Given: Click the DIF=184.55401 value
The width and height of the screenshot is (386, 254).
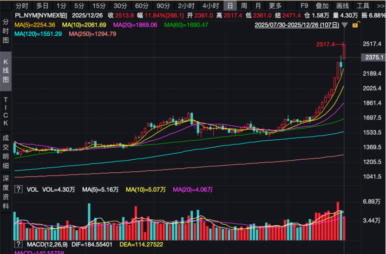Looking at the screenshot, I should 92,244.
